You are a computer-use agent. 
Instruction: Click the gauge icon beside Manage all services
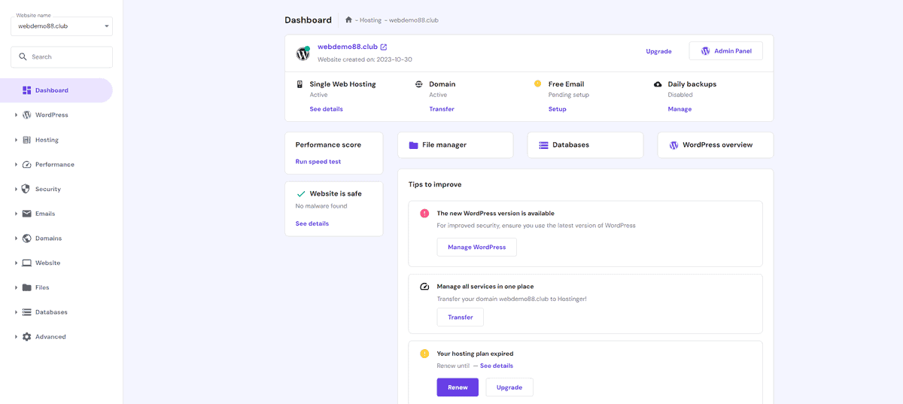pyautogui.click(x=424, y=287)
